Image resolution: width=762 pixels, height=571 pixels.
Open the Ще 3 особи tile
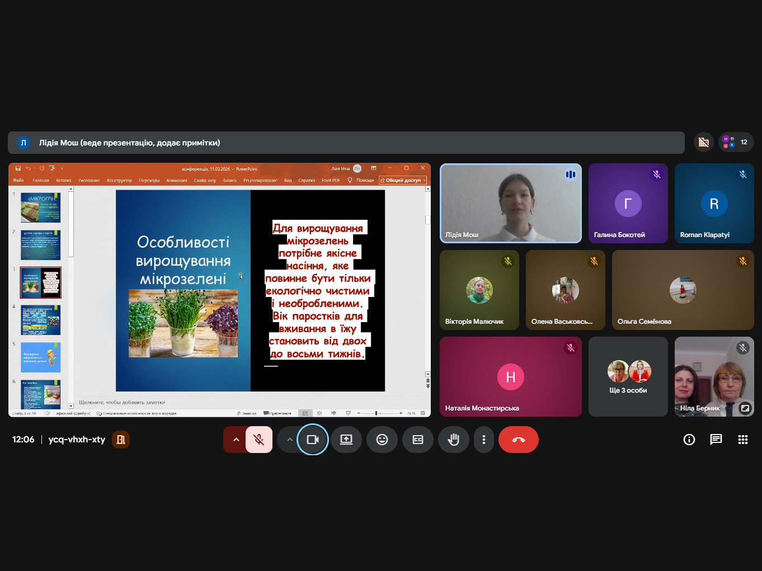[628, 376]
